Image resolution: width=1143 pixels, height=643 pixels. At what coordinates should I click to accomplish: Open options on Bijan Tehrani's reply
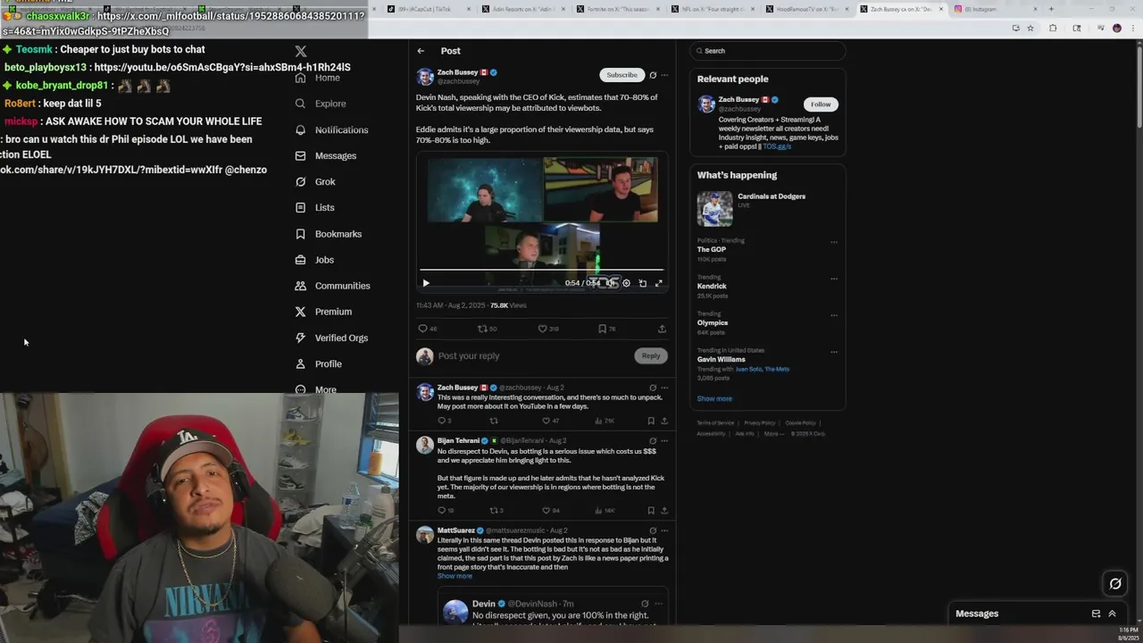[664, 440]
